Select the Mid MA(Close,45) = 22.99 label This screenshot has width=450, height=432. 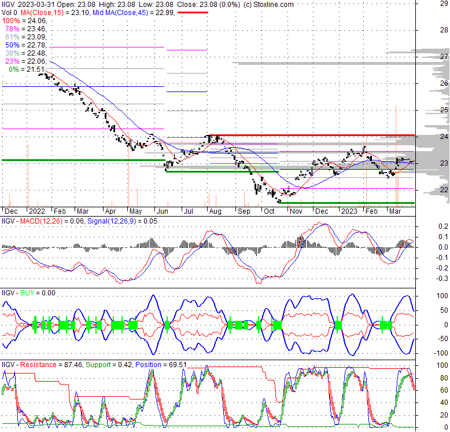click(x=133, y=13)
